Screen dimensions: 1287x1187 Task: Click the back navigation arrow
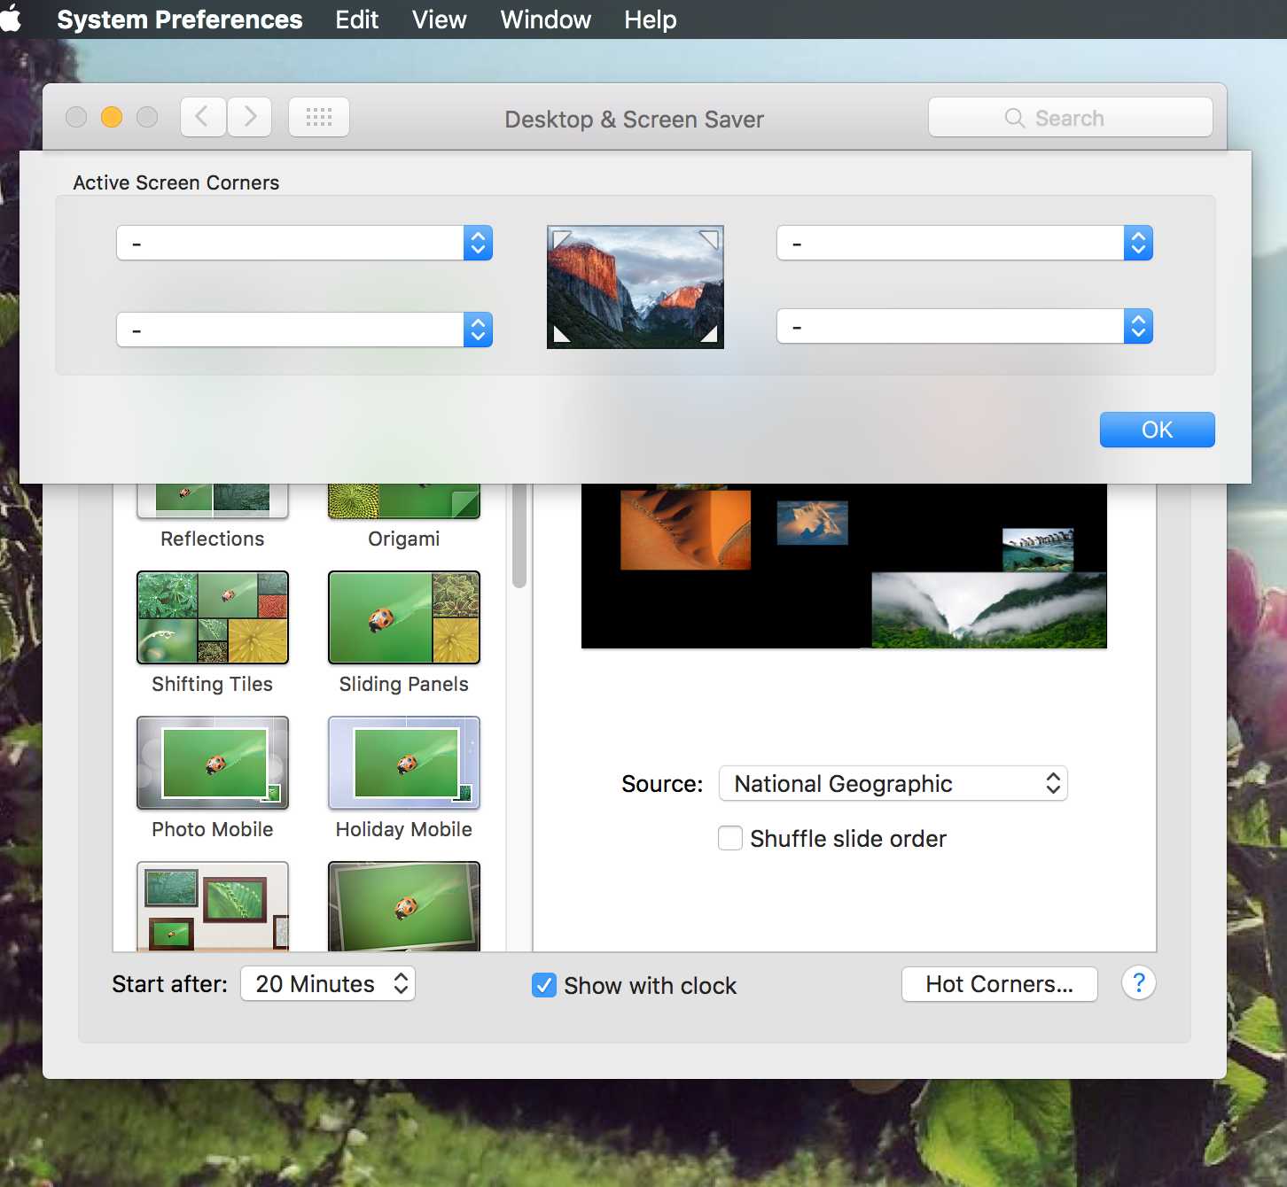coord(203,117)
